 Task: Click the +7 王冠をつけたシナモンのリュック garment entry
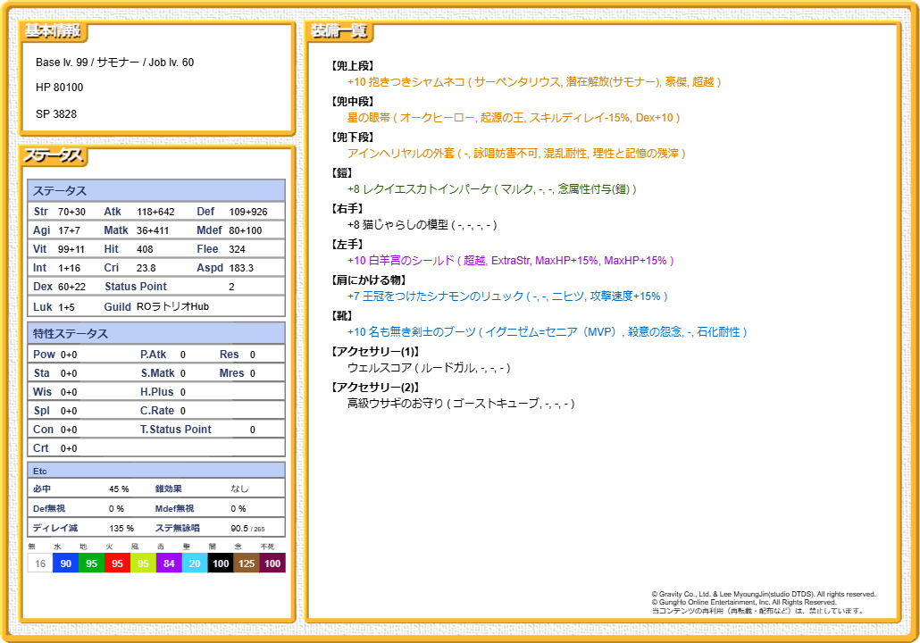click(506, 296)
